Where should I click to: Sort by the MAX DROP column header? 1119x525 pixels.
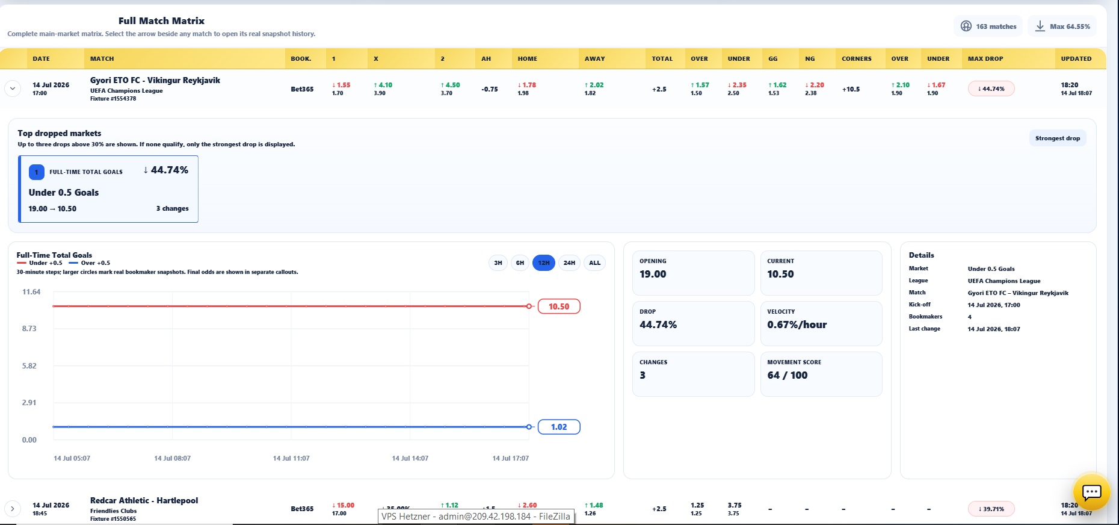tap(985, 59)
